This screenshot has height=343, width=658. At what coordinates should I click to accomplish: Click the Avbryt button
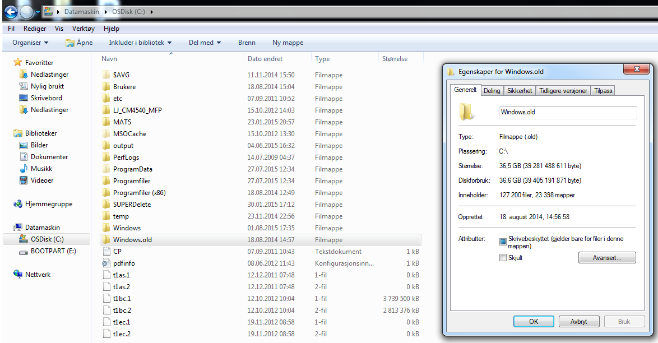[x=578, y=322]
